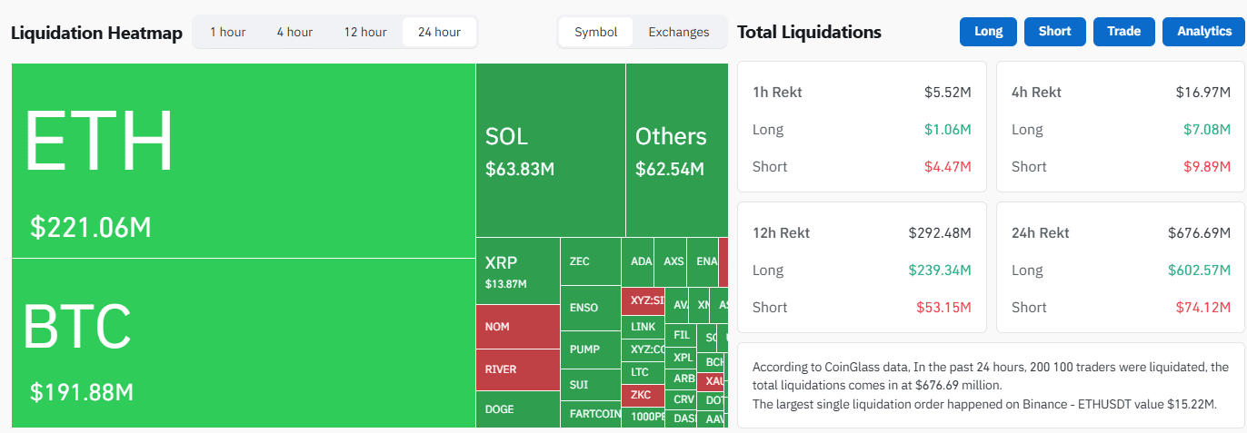Choose the 12 hour timeframe
This screenshot has height=433, width=1247.
coord(365,33)
